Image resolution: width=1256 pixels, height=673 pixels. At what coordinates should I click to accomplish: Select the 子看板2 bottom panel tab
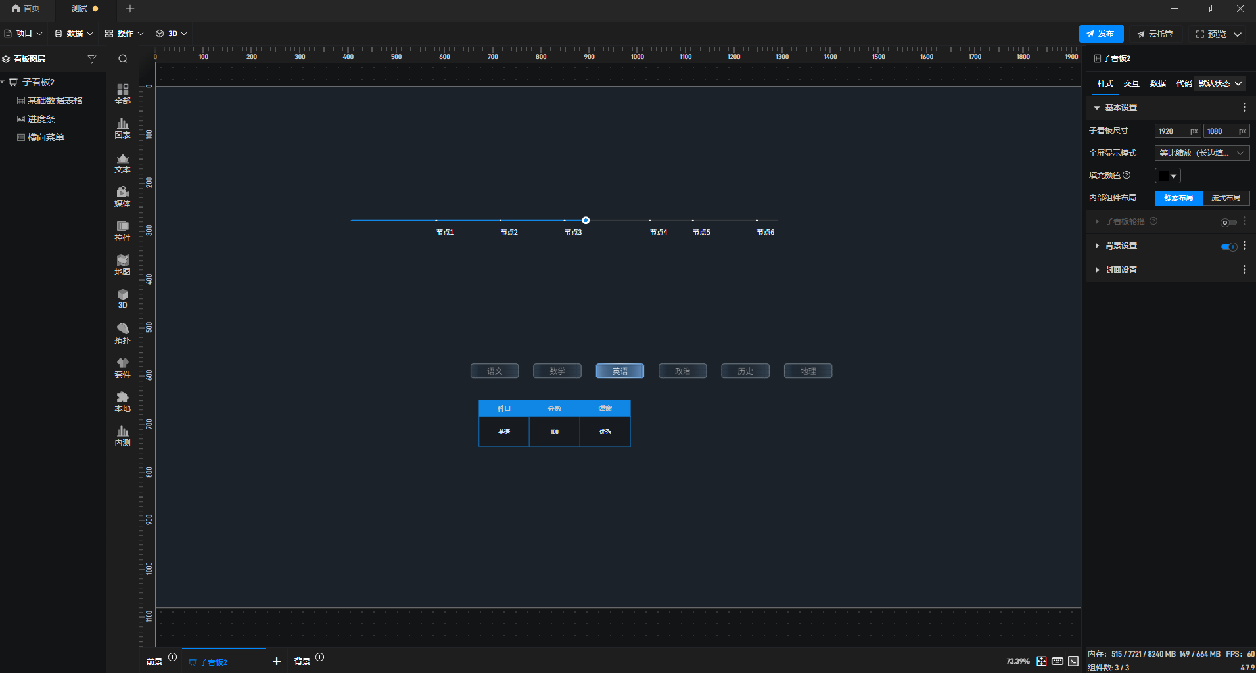[224, 661]
